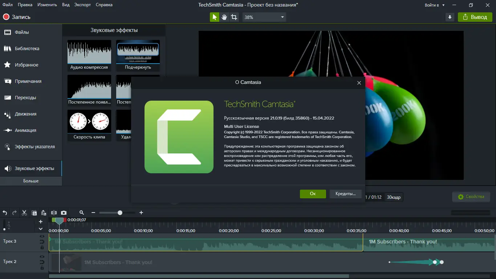Viewport: 496px width, 279px height.
Task: Select the Pan hand tool above the canvas
Action: [x=224, y=17]
